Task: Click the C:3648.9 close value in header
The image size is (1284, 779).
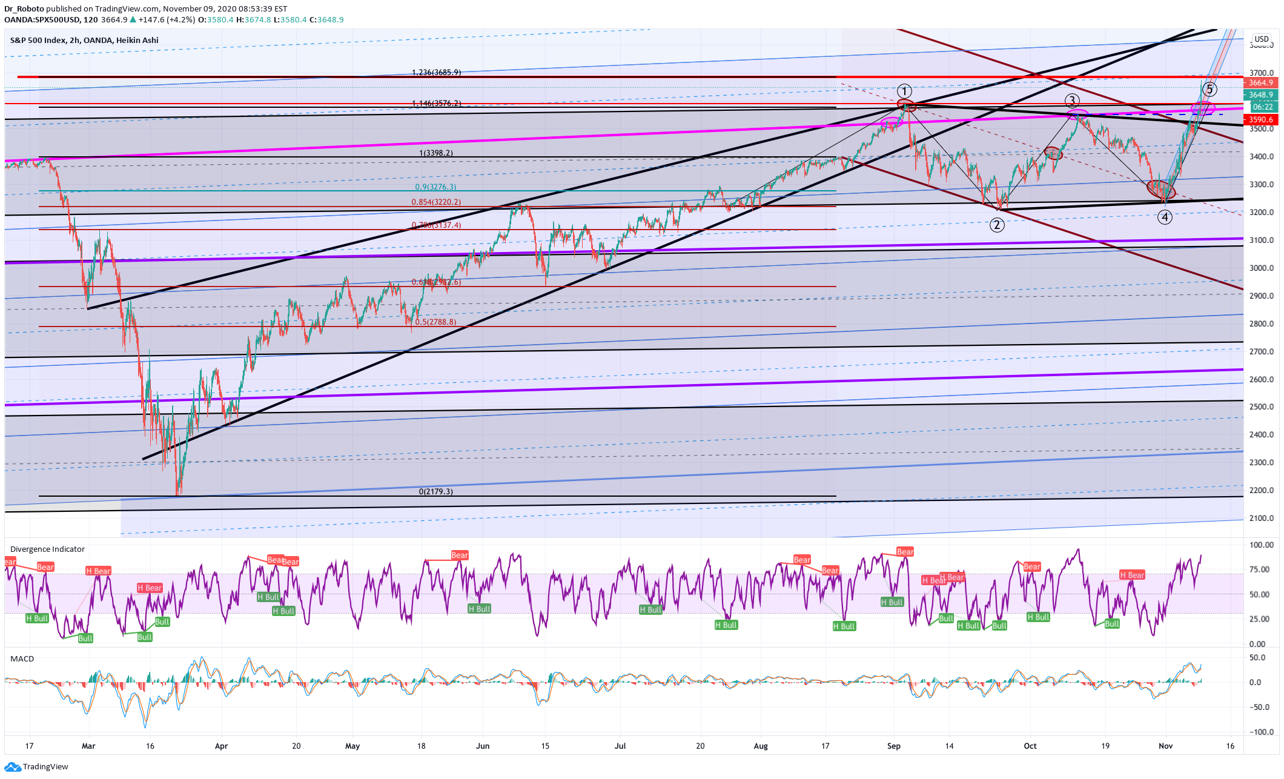Action: coord(326,19)
